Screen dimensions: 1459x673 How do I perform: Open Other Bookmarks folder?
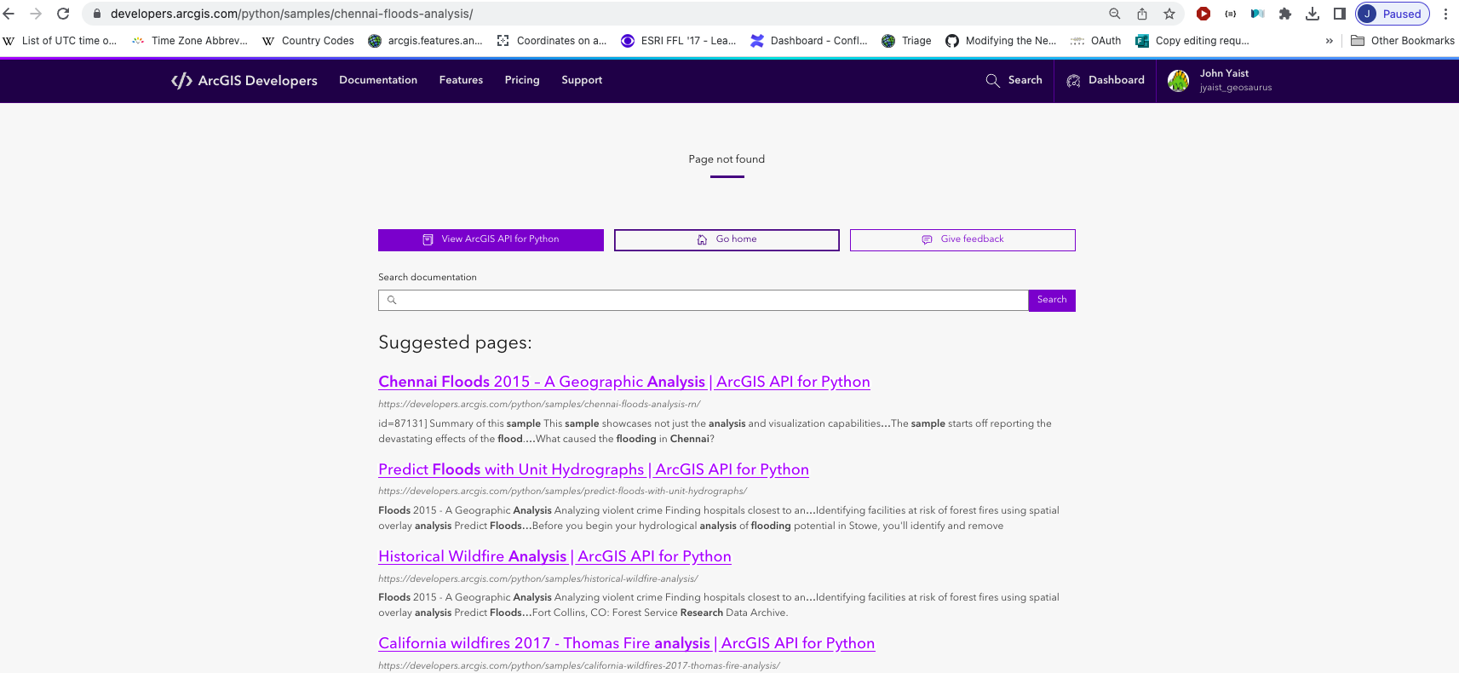click(x=1403, y=41)
